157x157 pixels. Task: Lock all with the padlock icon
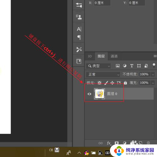click(x=125, y=83)
